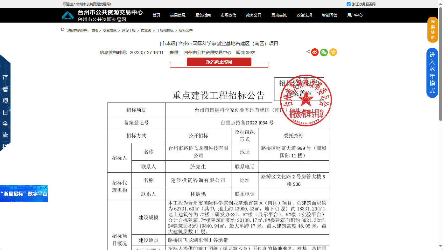
Task: Click the 建设地点 row label
Action: click(149, 240)
